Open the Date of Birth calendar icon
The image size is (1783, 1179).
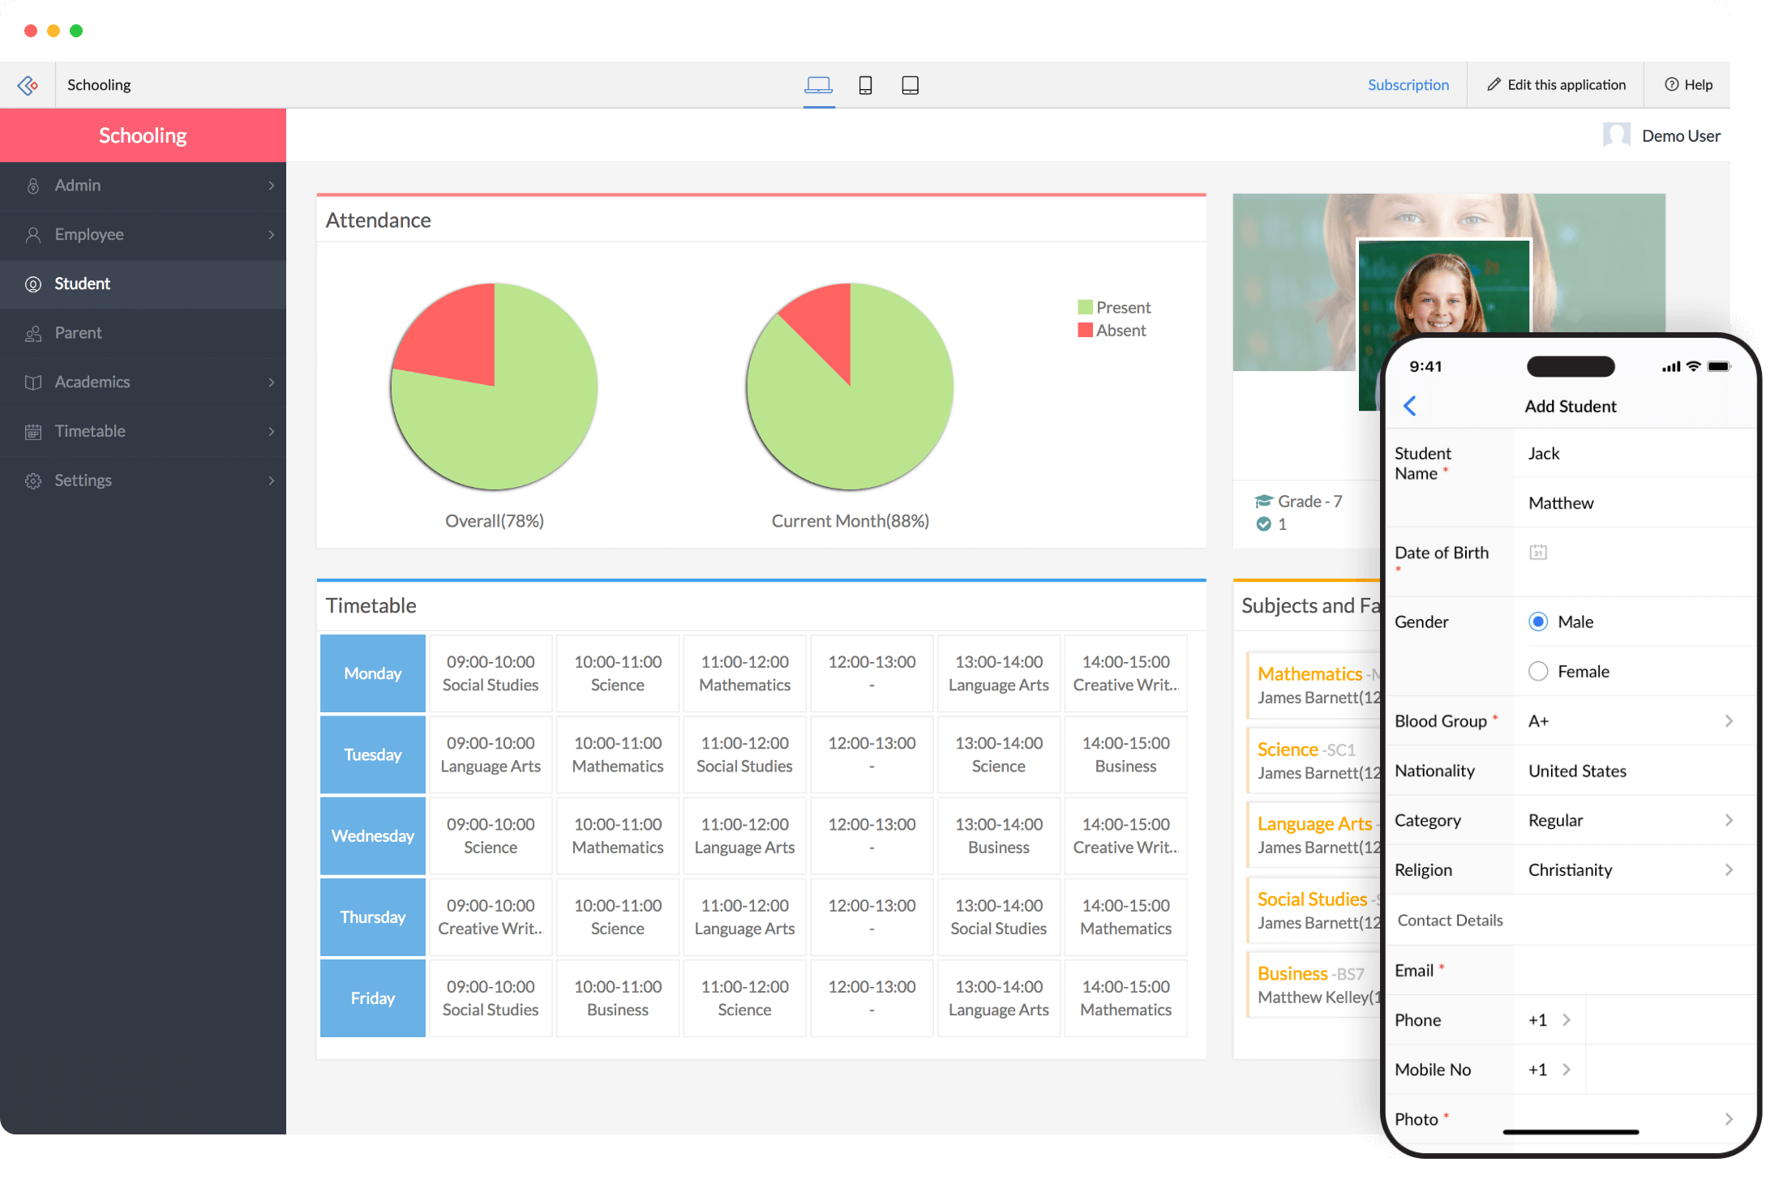1537,553
